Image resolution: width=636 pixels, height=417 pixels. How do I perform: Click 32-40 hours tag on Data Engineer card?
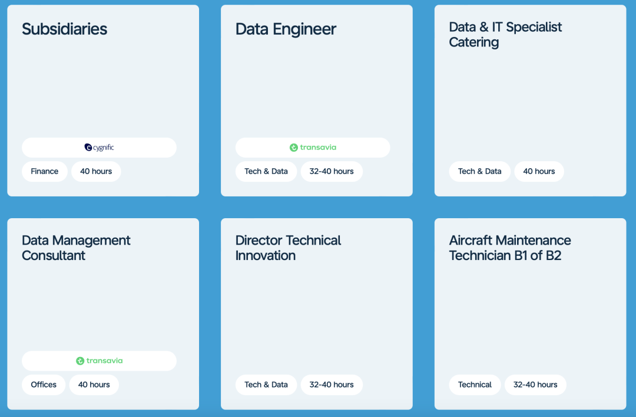pos(332,171)
